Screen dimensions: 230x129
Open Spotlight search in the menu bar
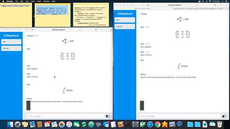tap(222, 1)
